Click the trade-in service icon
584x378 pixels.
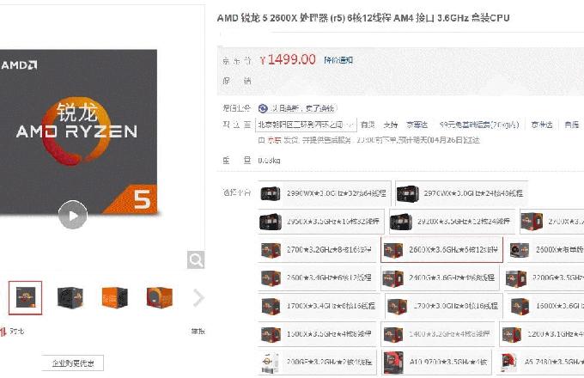pos(263,108)
